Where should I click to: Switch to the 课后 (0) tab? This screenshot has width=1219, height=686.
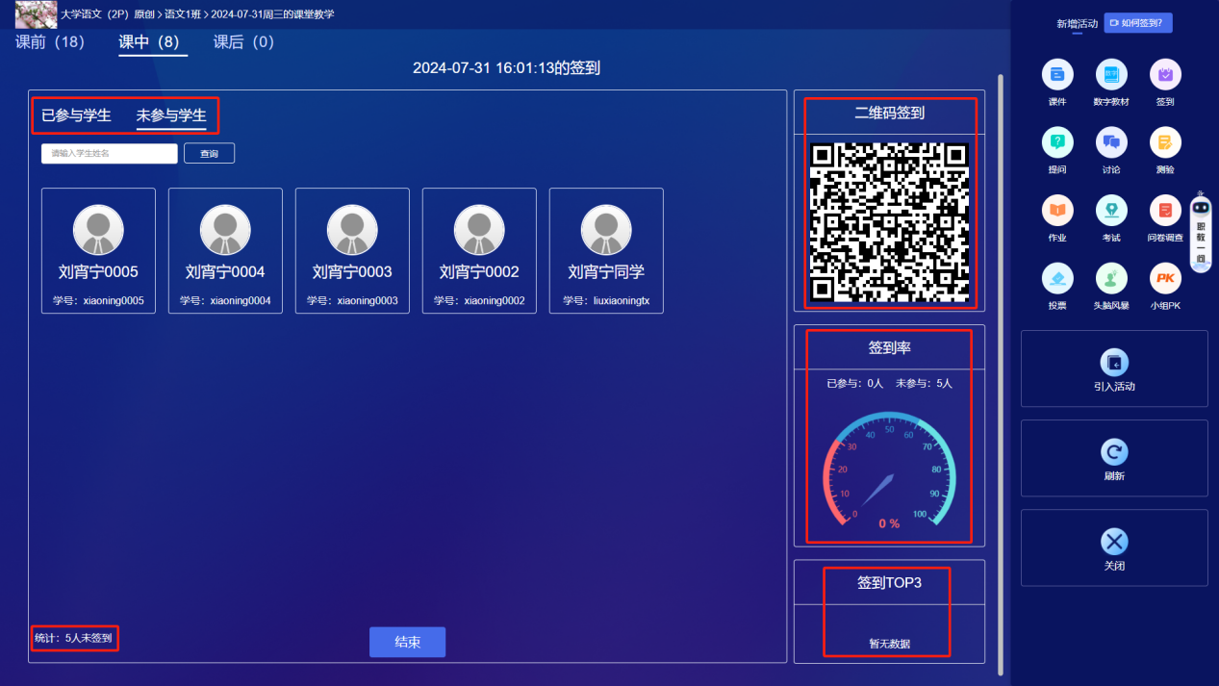point(243,42)
